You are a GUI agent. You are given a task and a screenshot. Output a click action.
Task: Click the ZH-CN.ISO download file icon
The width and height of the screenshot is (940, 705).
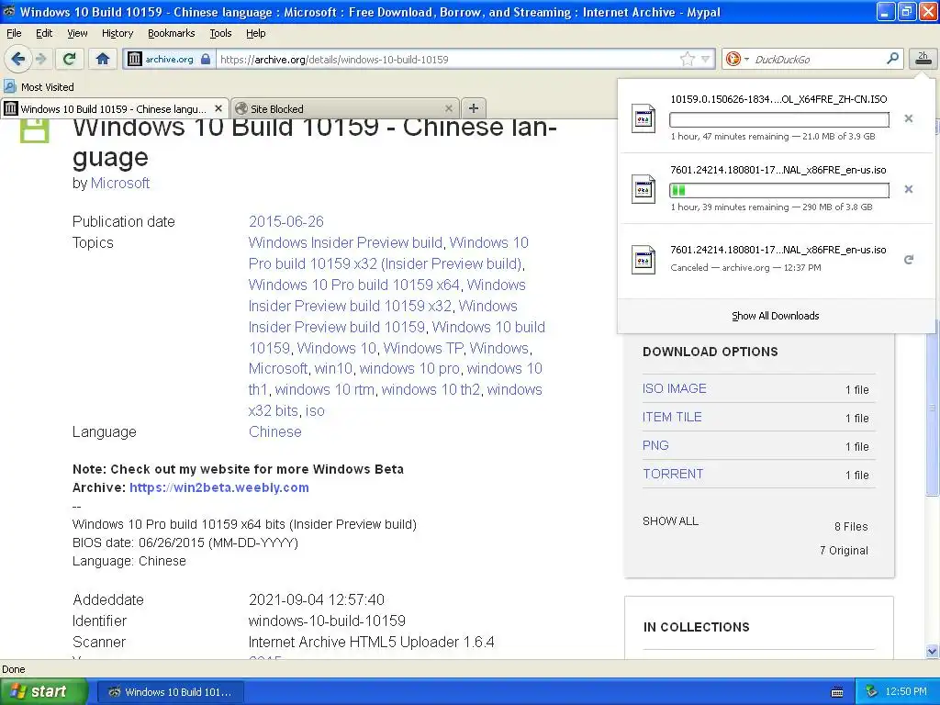tap(643, 118)
